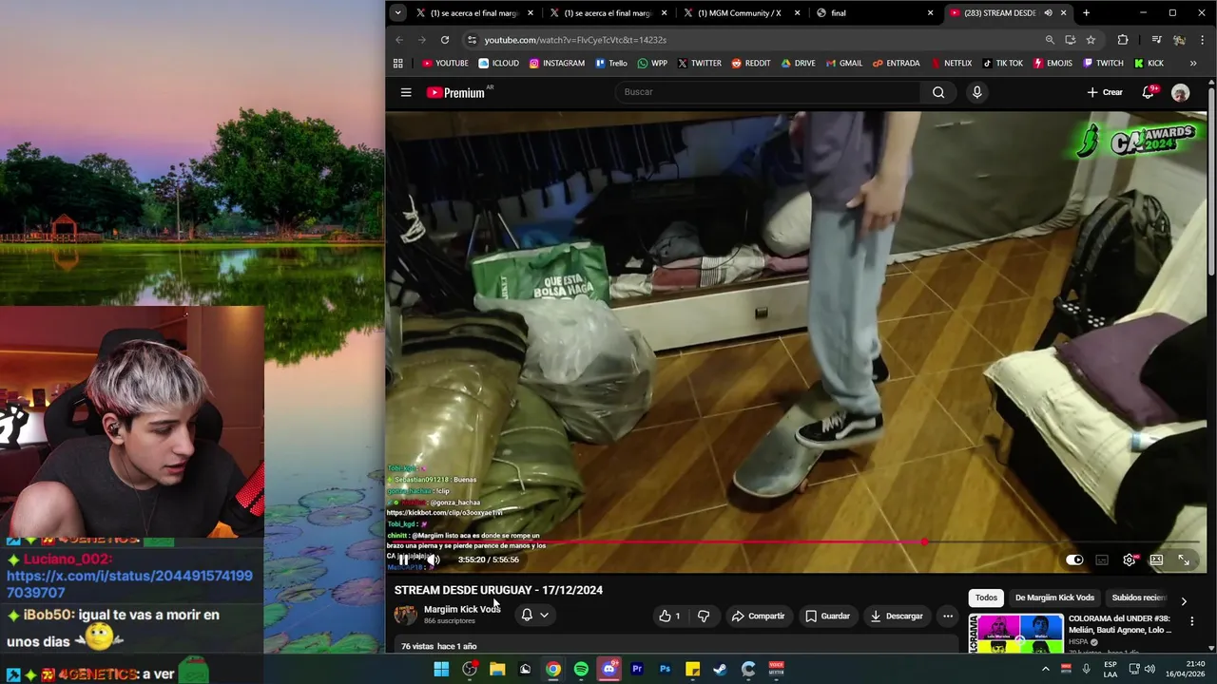Open Chrome three-dot menu
1217x684 pixels.
pos(1203,40)
